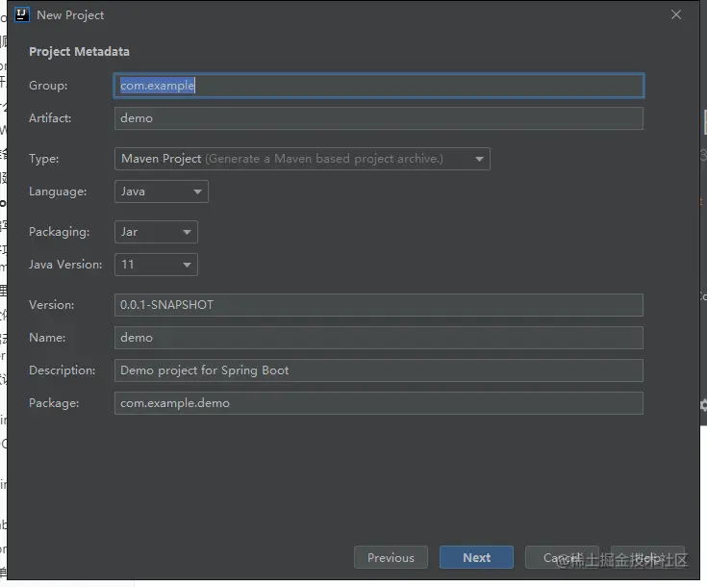Screen dimensions: 707x587
Task: Click the Package field with com.example.demo
Action: tap(379, 403)
